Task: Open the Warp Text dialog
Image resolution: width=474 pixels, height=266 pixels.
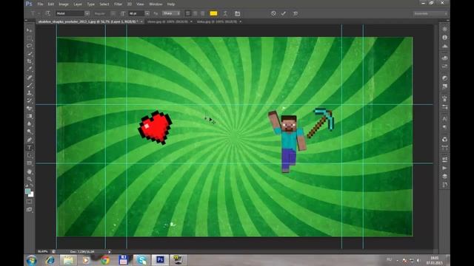Action: pyautogui.click(x=225, y=13)
